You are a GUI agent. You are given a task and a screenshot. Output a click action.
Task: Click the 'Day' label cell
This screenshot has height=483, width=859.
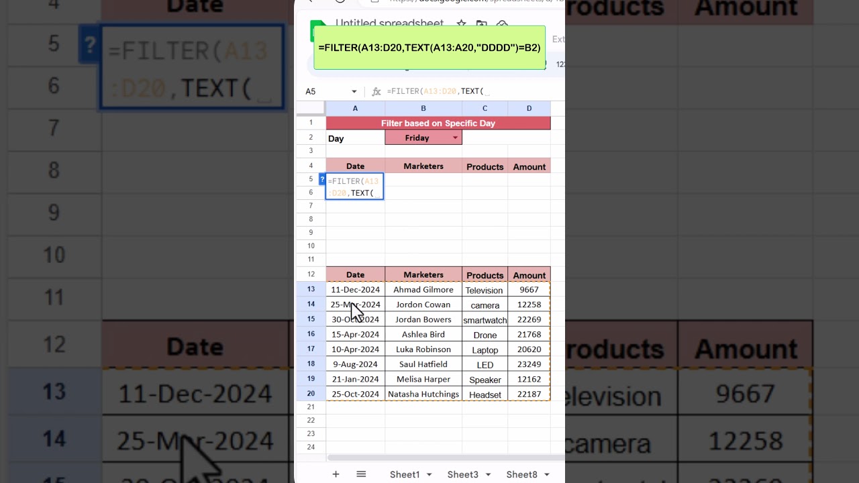[355, 138]
